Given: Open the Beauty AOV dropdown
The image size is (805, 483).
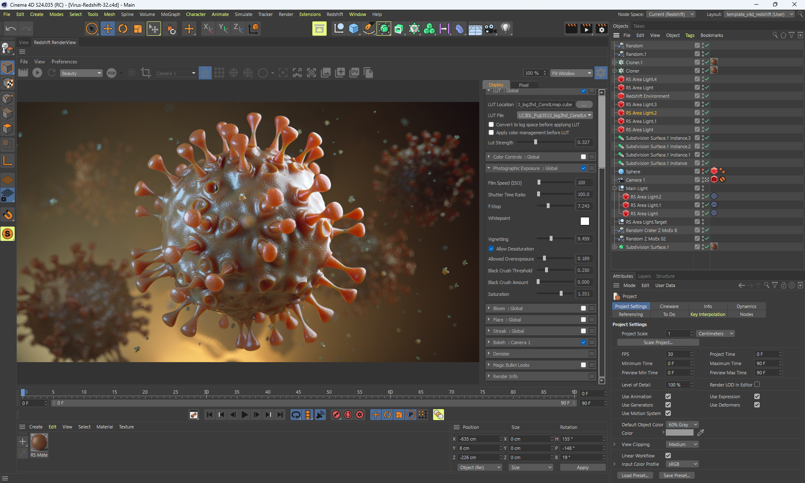Looking at the screenshot, I should pos(81,73).
